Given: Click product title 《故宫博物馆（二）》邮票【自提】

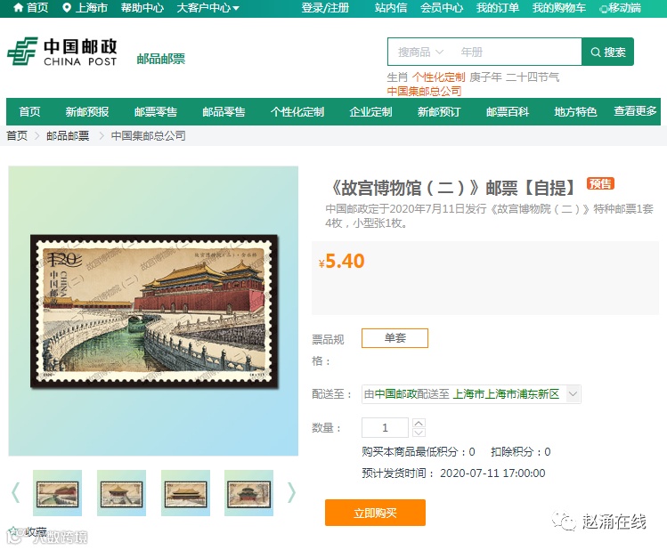Looking at the screenshot, I should click(452, 188).
